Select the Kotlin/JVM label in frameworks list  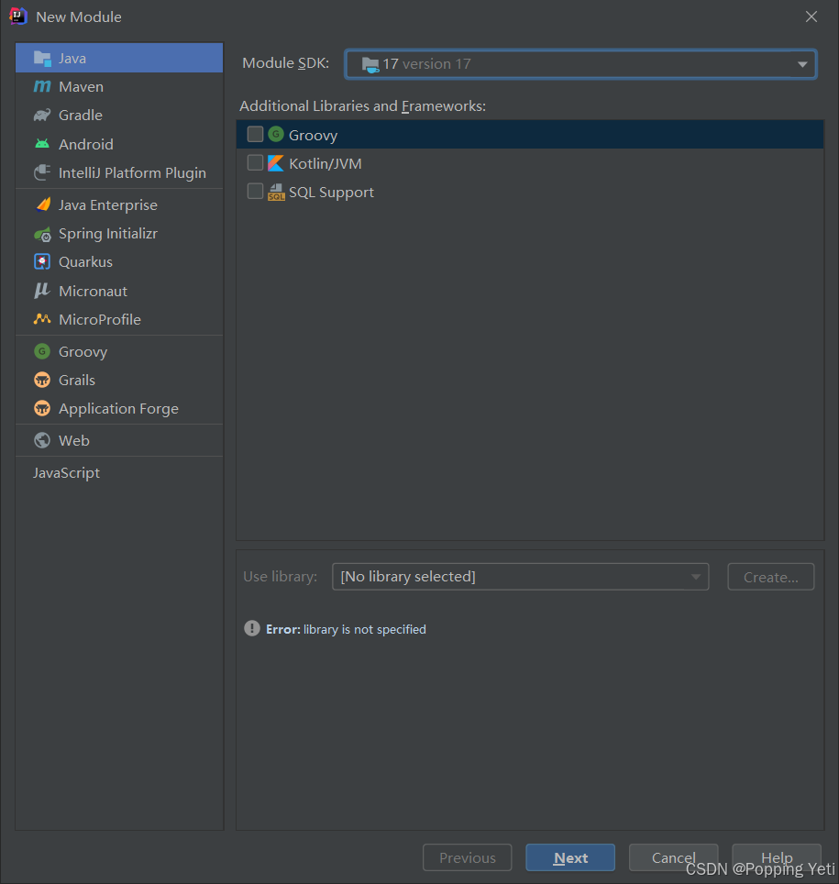[x=326, y=163]
